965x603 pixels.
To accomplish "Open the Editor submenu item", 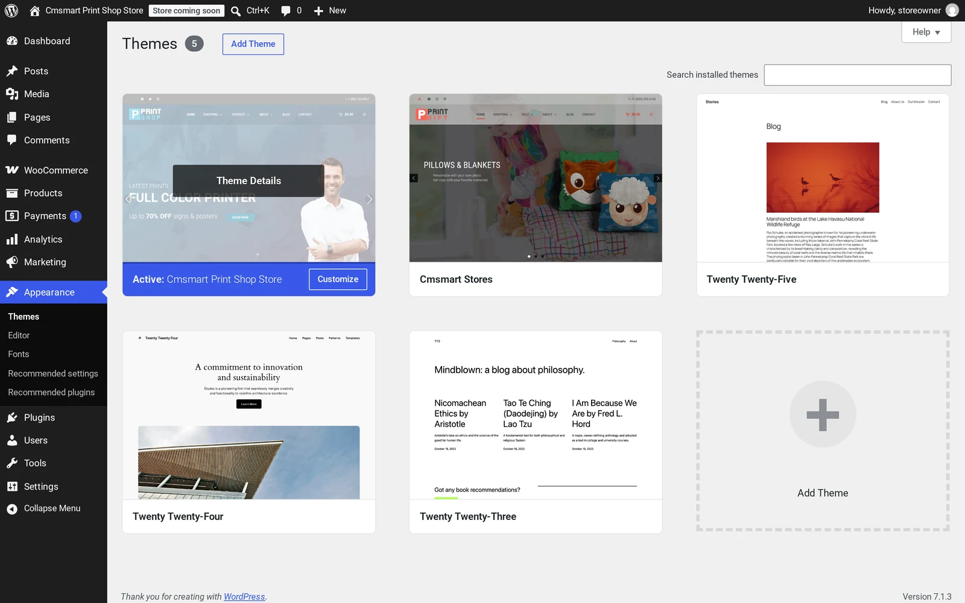I will point(19,335).
